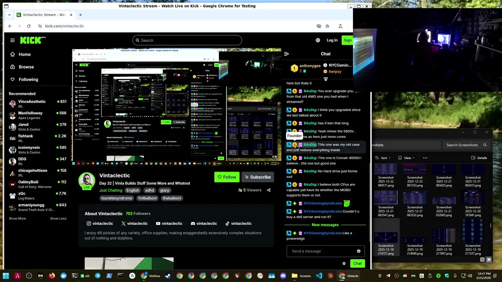Select the Just Chatting category
502x282 pixels.
click(111, 190)
